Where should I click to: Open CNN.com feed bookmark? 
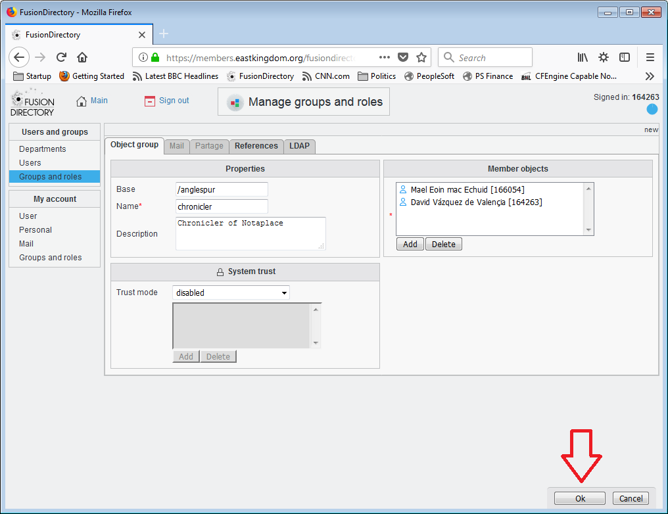[325, 76]
